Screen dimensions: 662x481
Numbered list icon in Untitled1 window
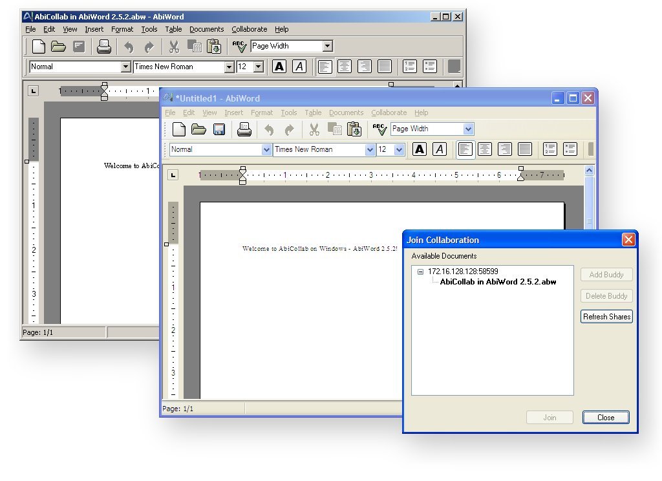(x=550, y=149)
